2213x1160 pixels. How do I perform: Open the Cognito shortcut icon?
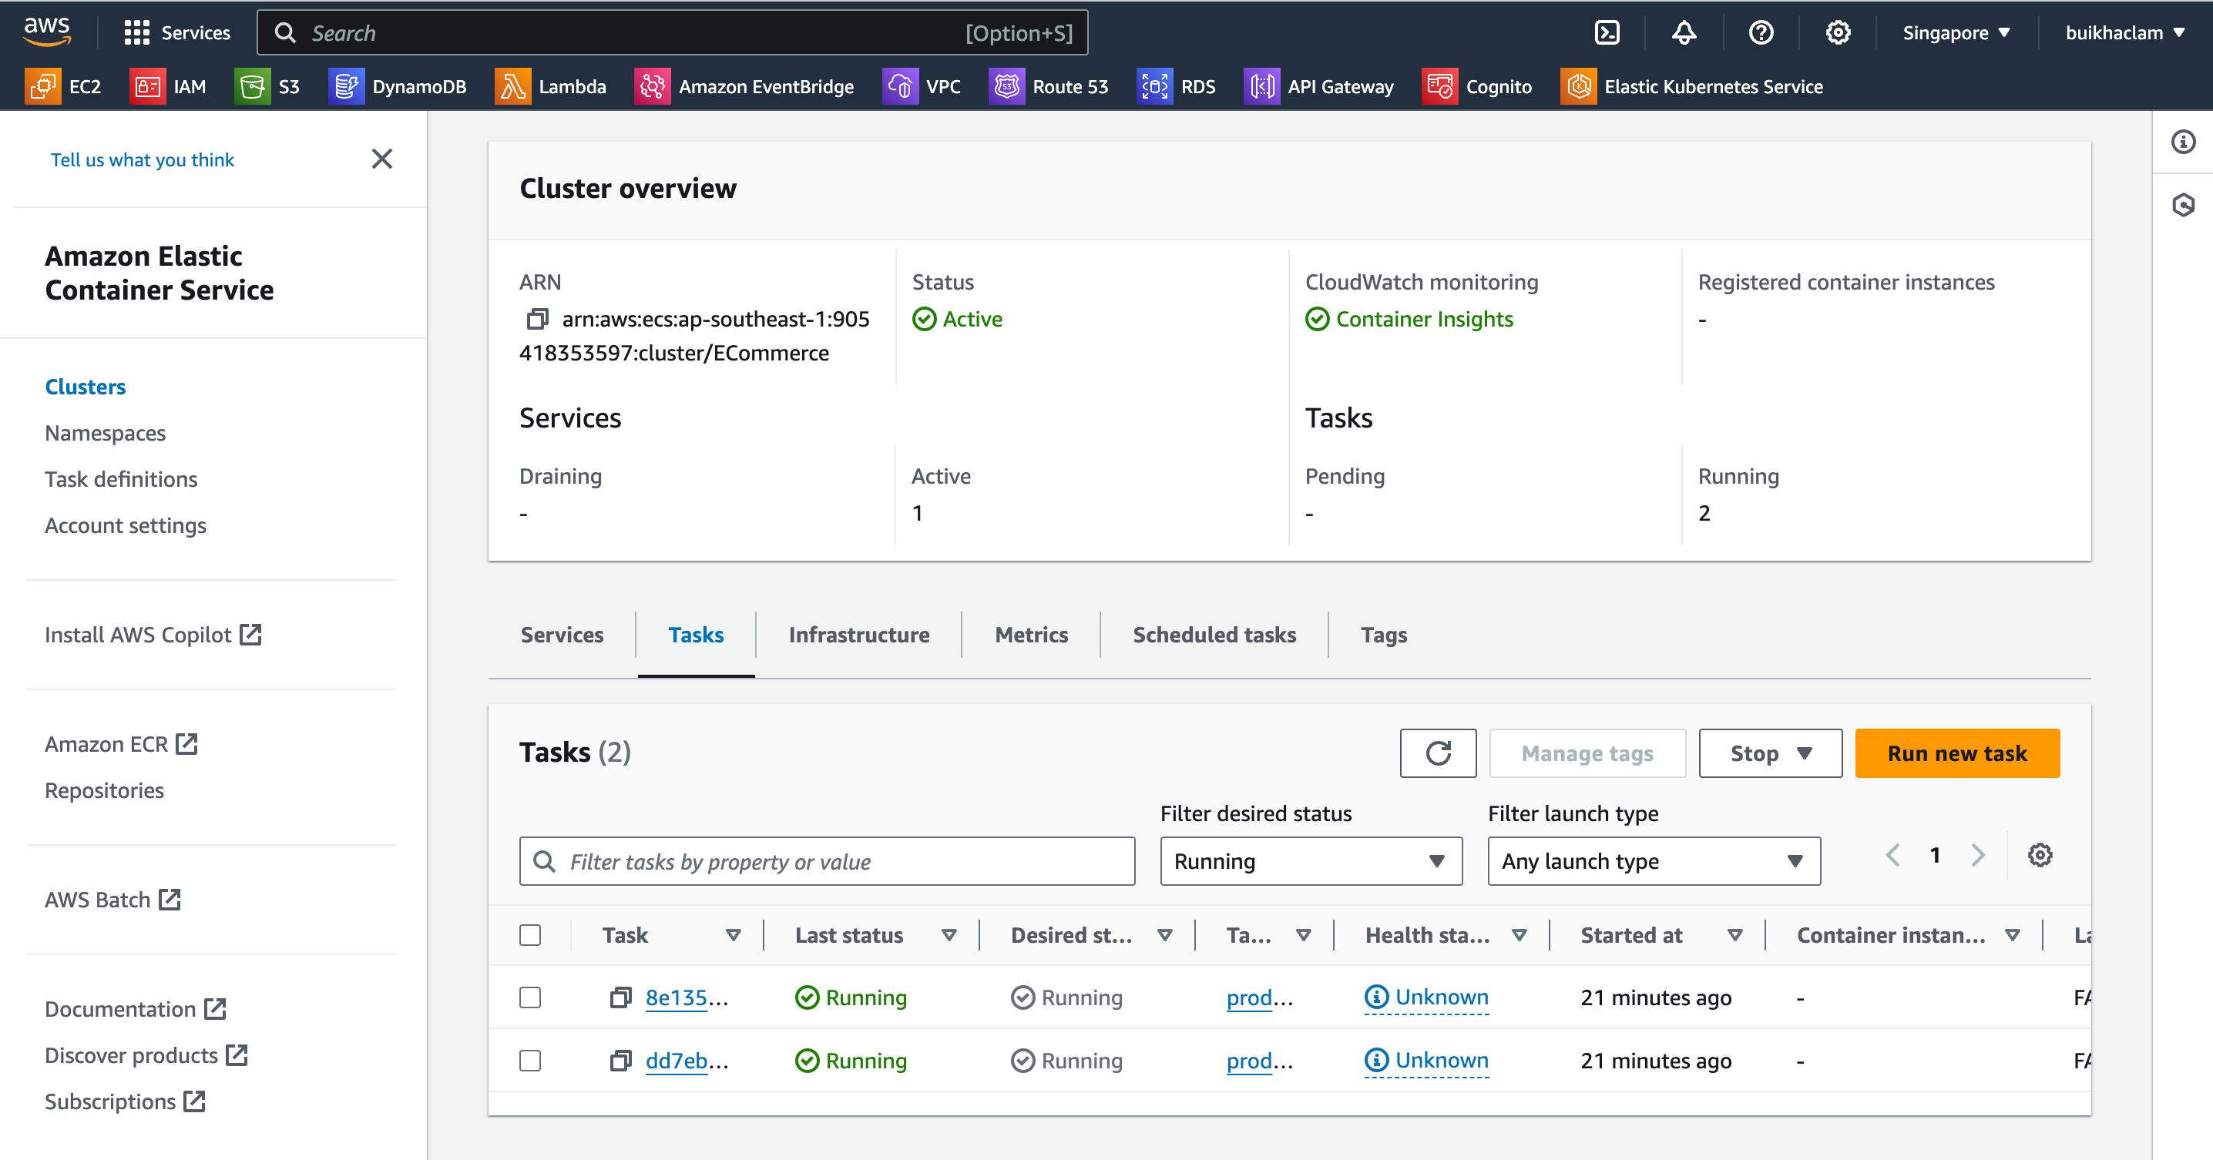[x=1440, y=85]
